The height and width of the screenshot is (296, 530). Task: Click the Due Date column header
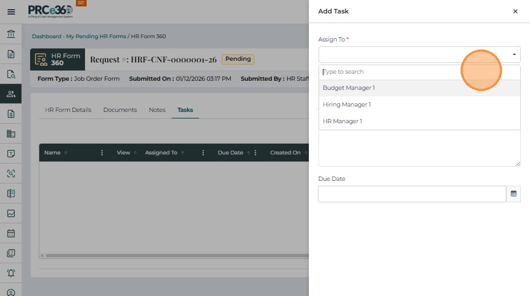tap(230, 153)
